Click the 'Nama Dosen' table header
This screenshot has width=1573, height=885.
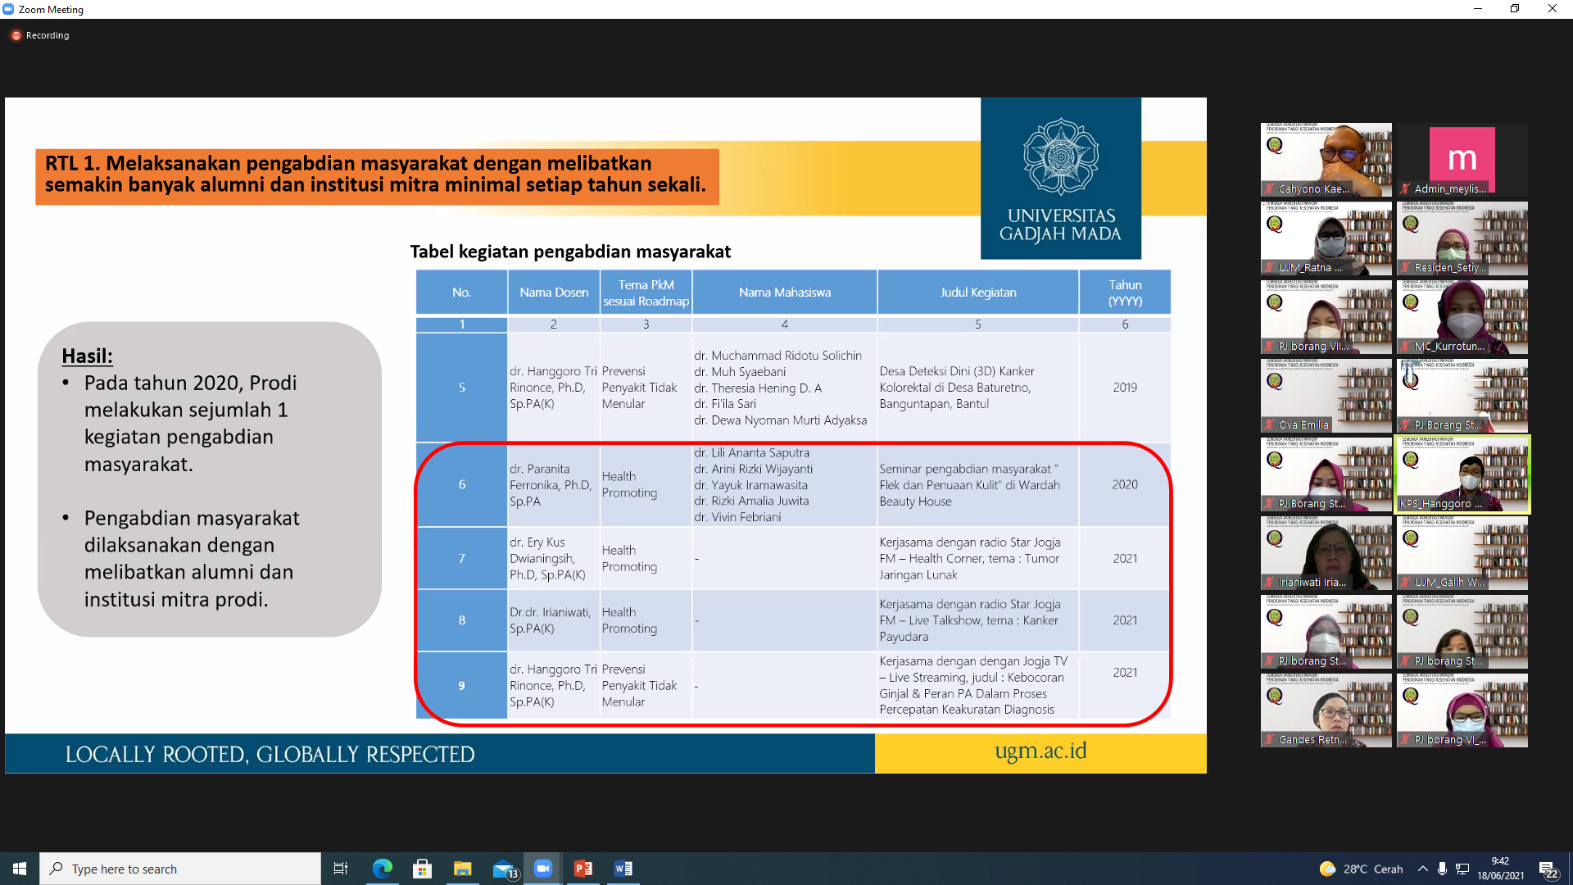click(x=554, y=293)
